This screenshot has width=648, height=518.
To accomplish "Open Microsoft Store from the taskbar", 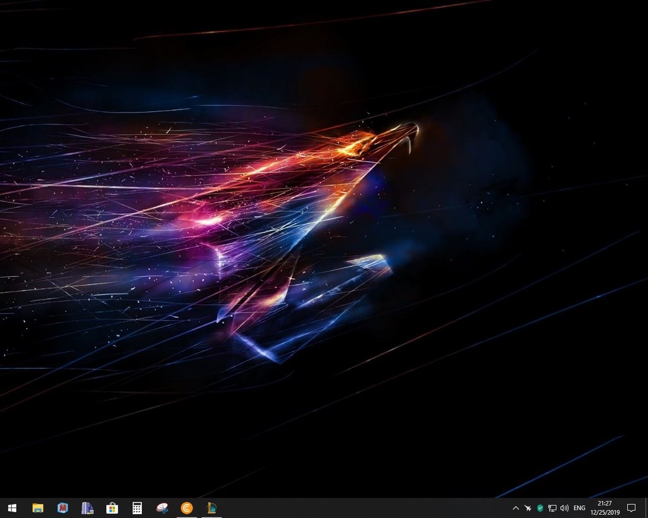I will pos(112,508).
